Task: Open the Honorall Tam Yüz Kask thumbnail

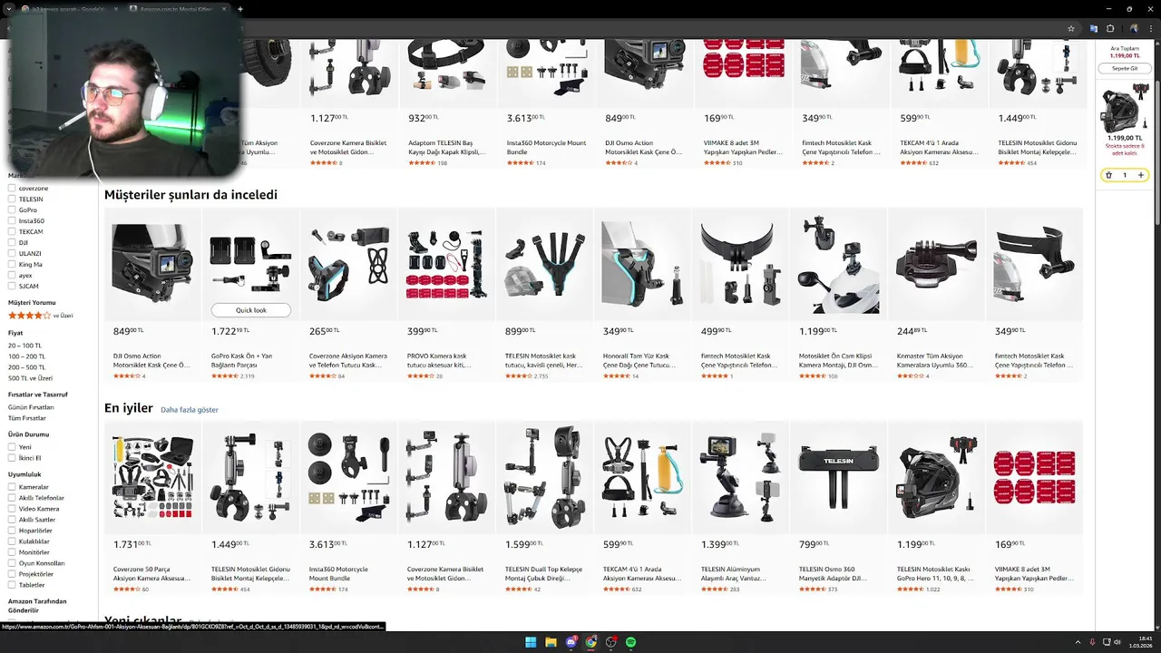Action: click(x=642, y=264)
